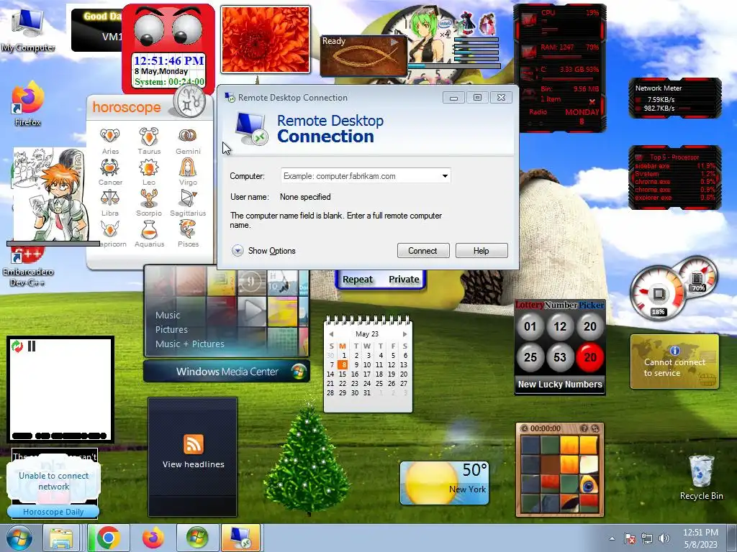Screen dimensions: 737x552
Task: Choose Pictures in Windows Media Center gadget
Action: point(171,329)
